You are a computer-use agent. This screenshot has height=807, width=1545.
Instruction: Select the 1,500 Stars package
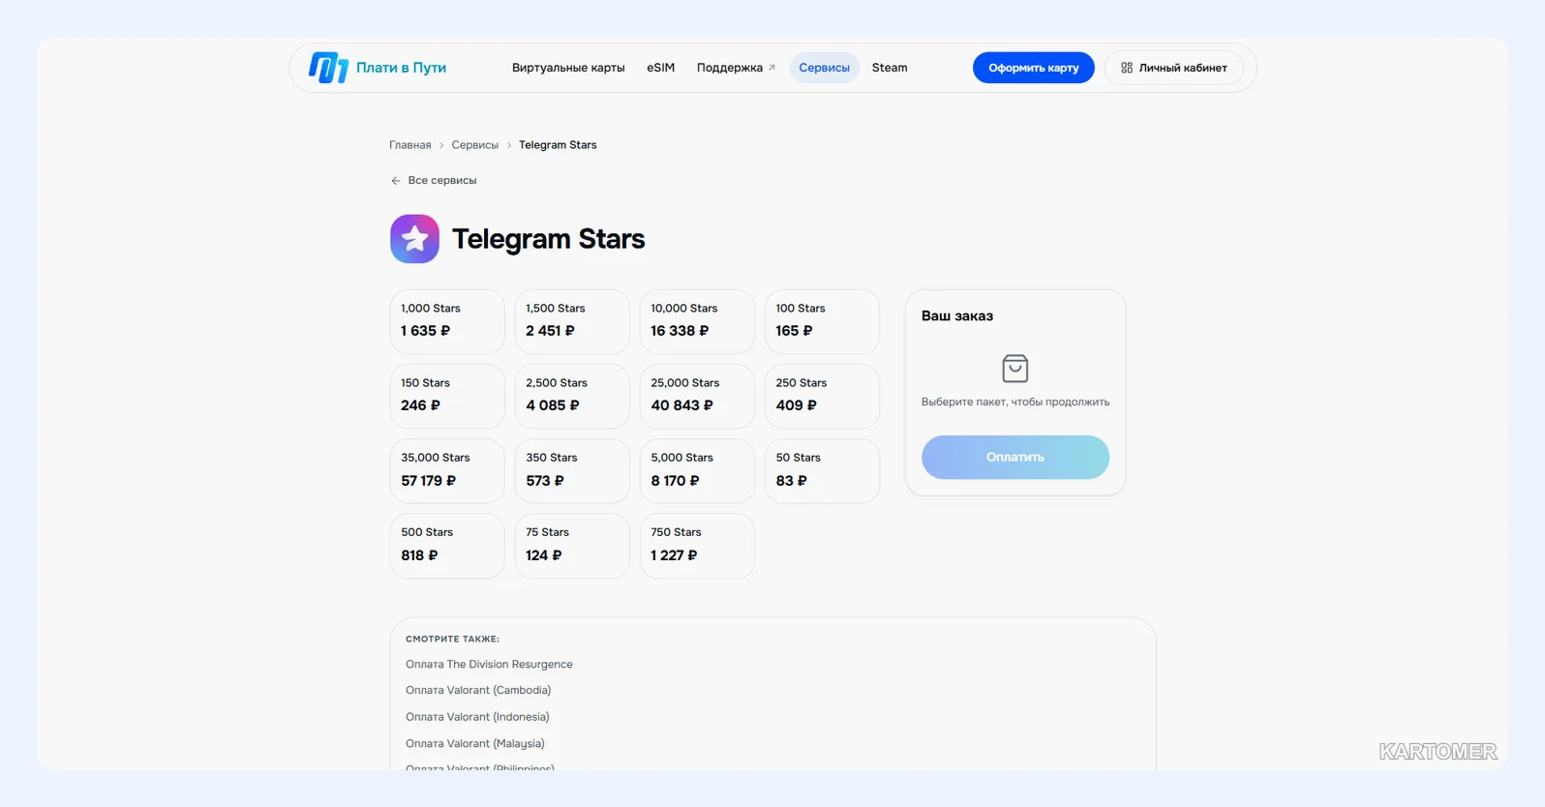click(572, 321)
